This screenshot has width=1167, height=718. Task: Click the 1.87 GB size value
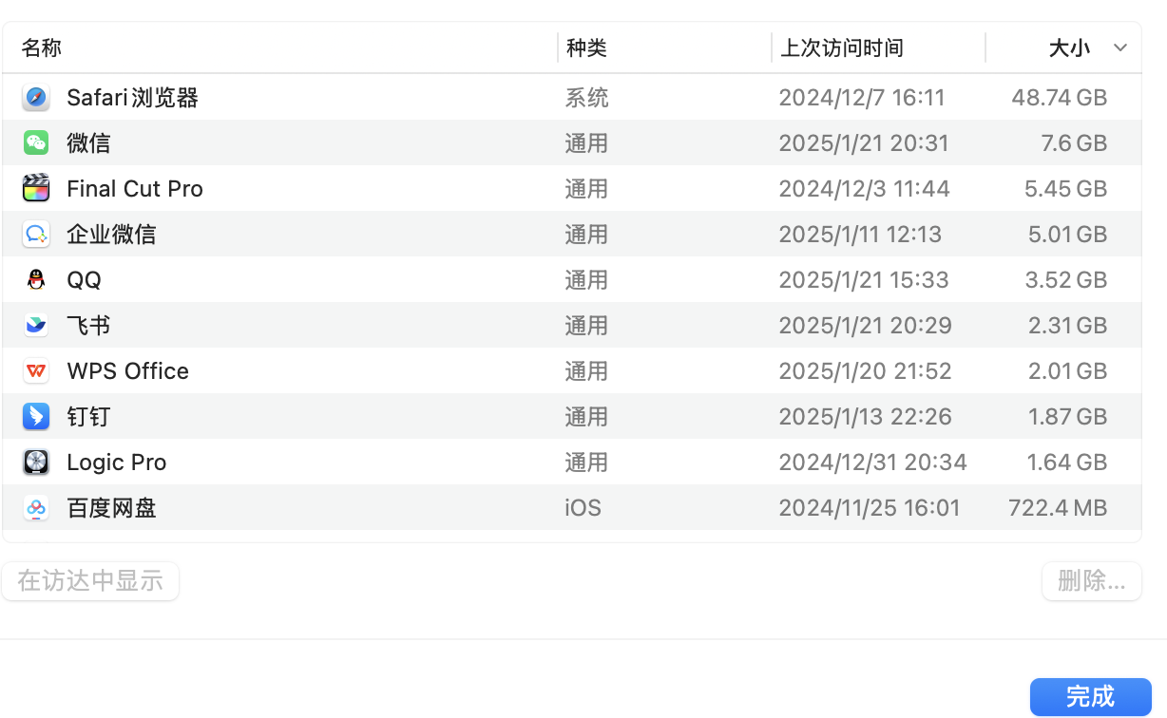1067,417
